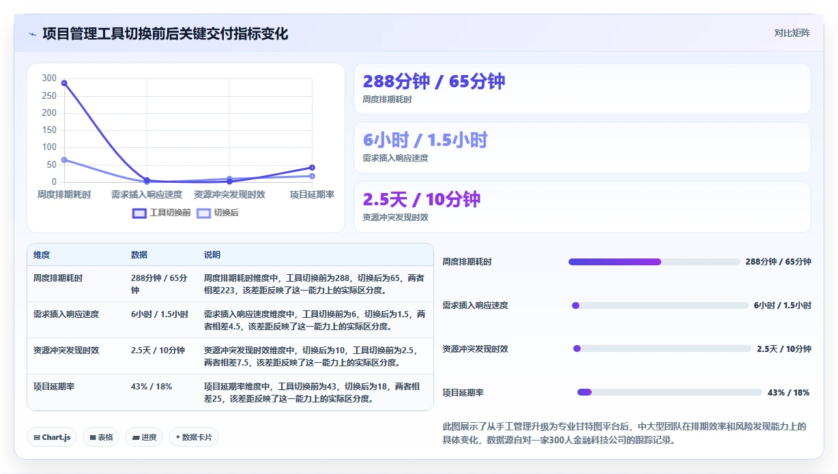838x474 pixels.
Task: Select the Chart.js tag chip
Action: (52, 437)
